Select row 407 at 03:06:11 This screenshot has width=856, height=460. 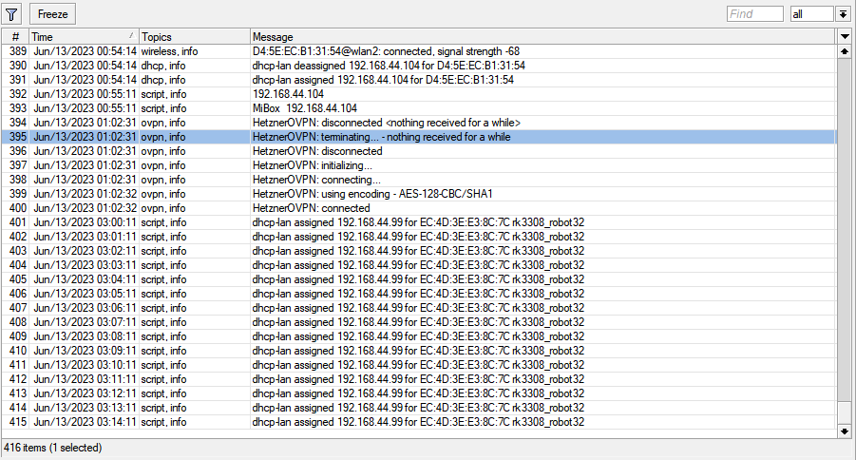tap(419, 308)
